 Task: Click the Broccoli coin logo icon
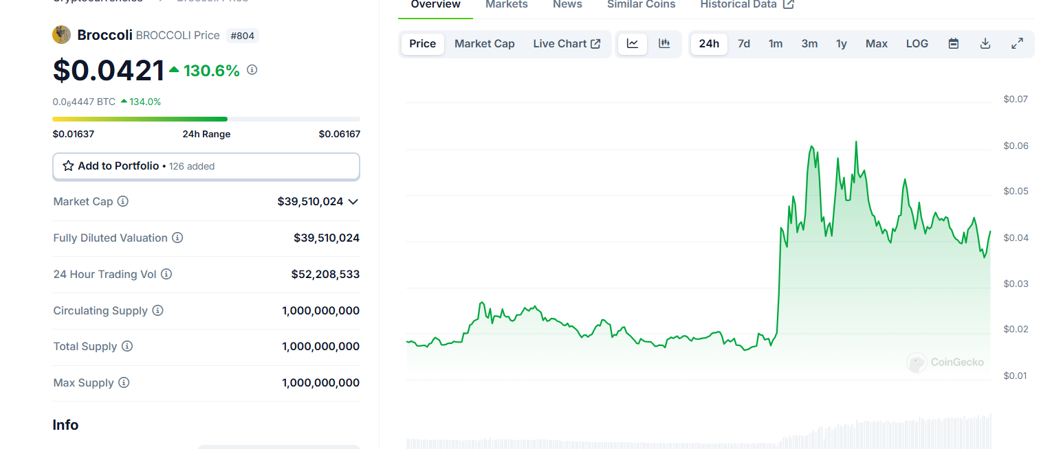[61, 34]
